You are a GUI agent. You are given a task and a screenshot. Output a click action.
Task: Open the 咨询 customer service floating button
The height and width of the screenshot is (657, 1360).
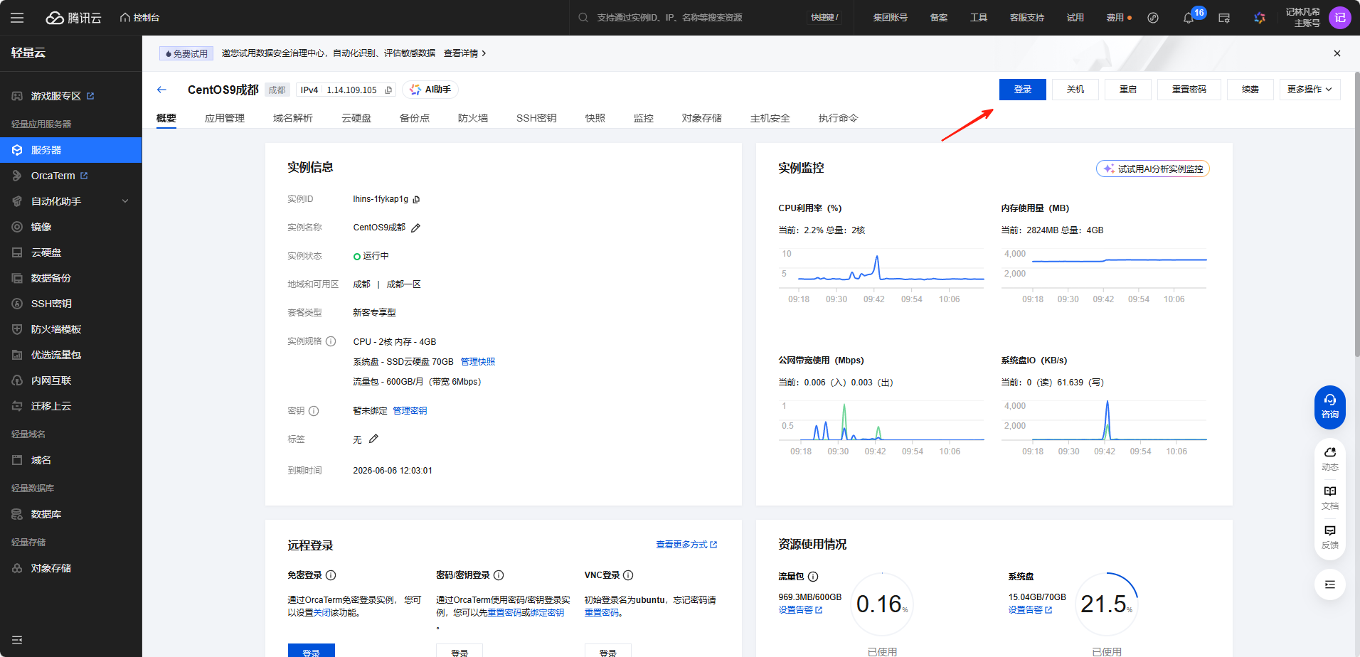pyautogui.click(x=1330, y=407)
